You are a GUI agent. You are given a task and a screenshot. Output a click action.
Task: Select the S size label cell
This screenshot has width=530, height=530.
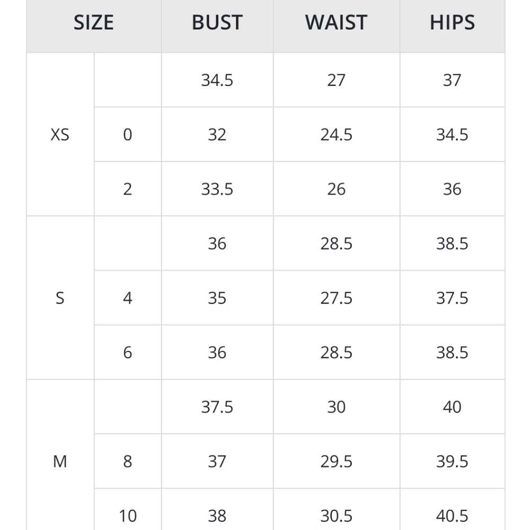60,298
